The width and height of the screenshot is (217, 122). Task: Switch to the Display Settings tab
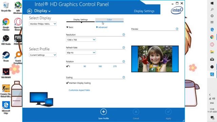coord(80,20)
